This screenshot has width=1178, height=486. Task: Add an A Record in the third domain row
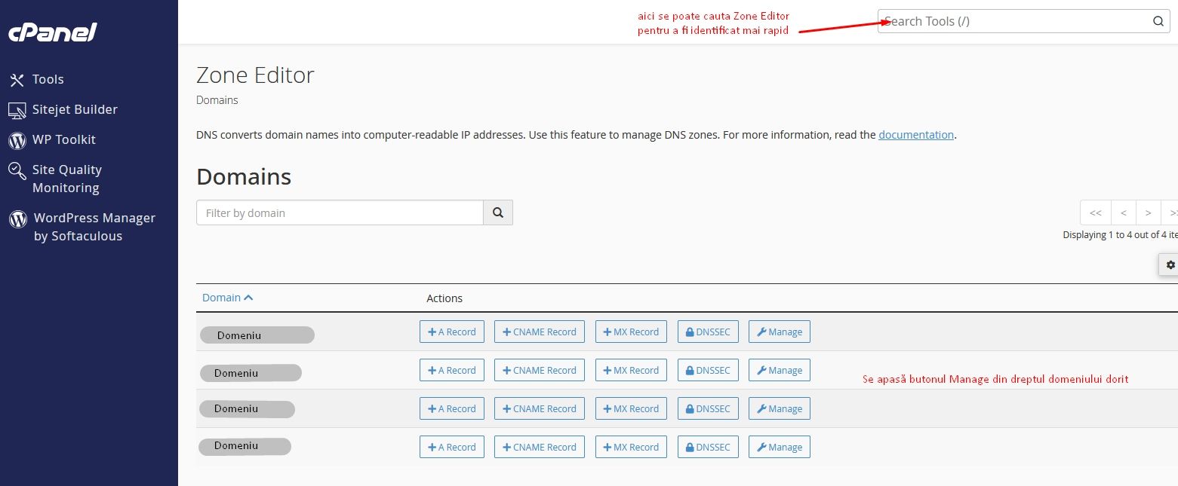(x=452, y=408)
